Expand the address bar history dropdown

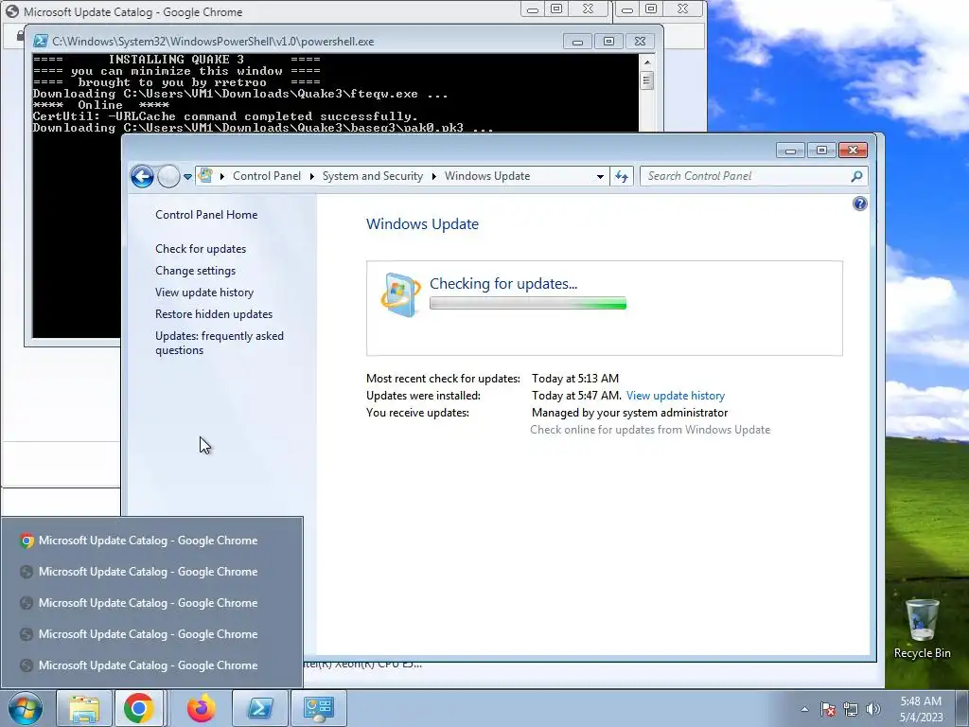[599, 176]
